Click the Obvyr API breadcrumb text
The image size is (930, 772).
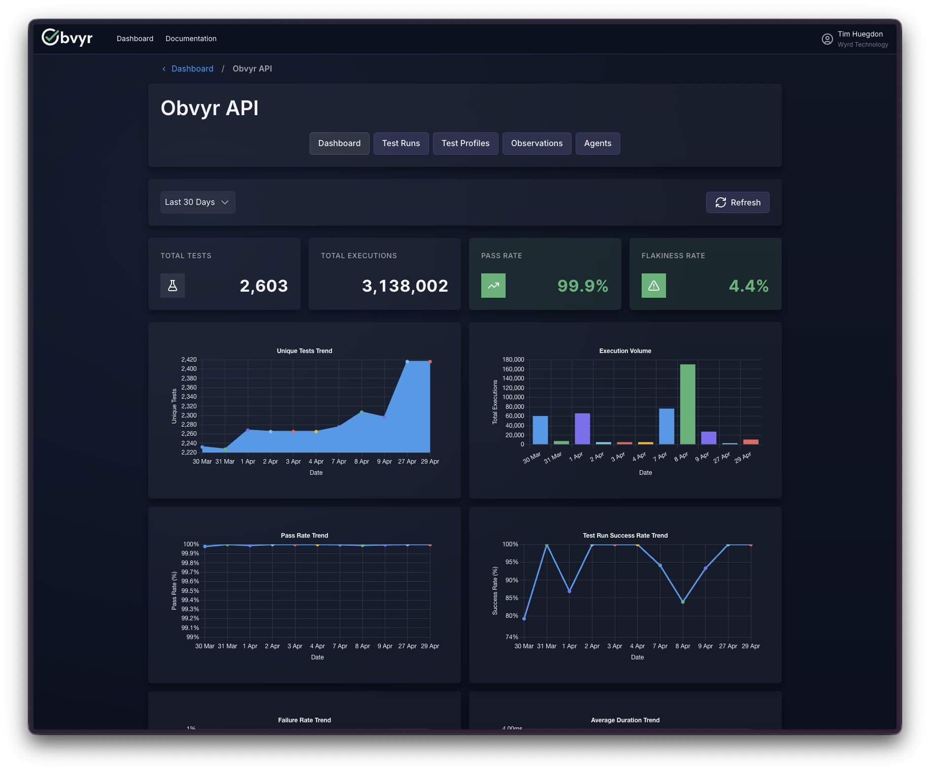tap(252, 69)
